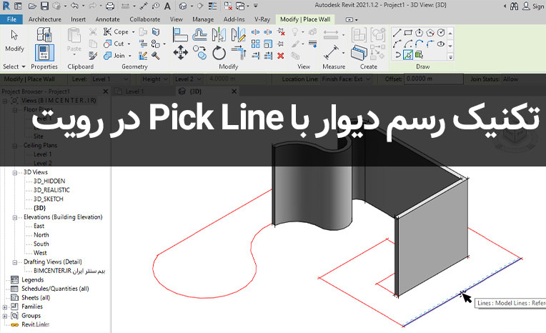Open the Location Line combo box
Screen dimensions: 546x333
click(346, 79)
